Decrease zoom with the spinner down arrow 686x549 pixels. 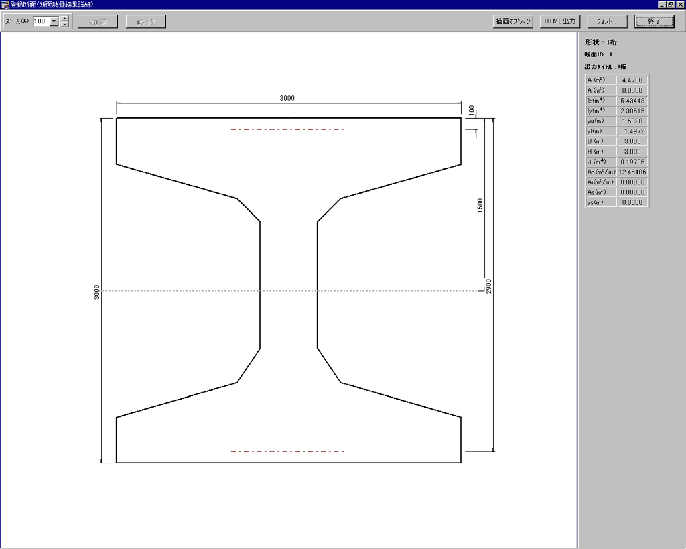pyautogui.click(x=64, y=25)
